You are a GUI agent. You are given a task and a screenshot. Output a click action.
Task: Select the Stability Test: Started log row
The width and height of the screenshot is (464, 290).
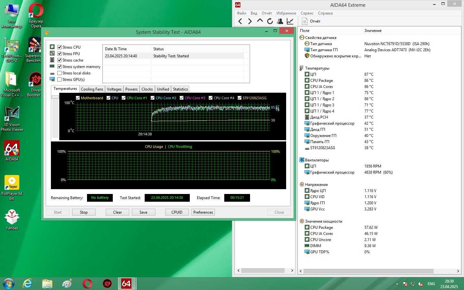coord(174,56)
